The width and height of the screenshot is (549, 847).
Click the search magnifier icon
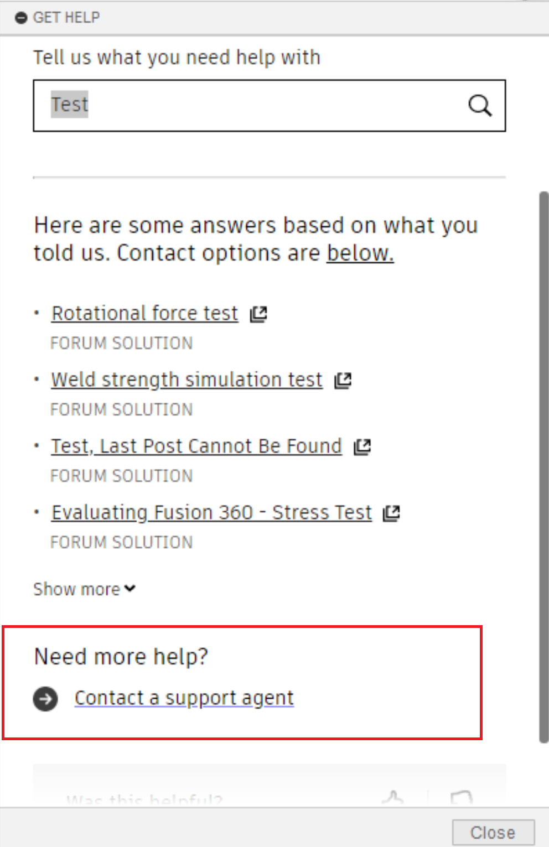(479, 105)
